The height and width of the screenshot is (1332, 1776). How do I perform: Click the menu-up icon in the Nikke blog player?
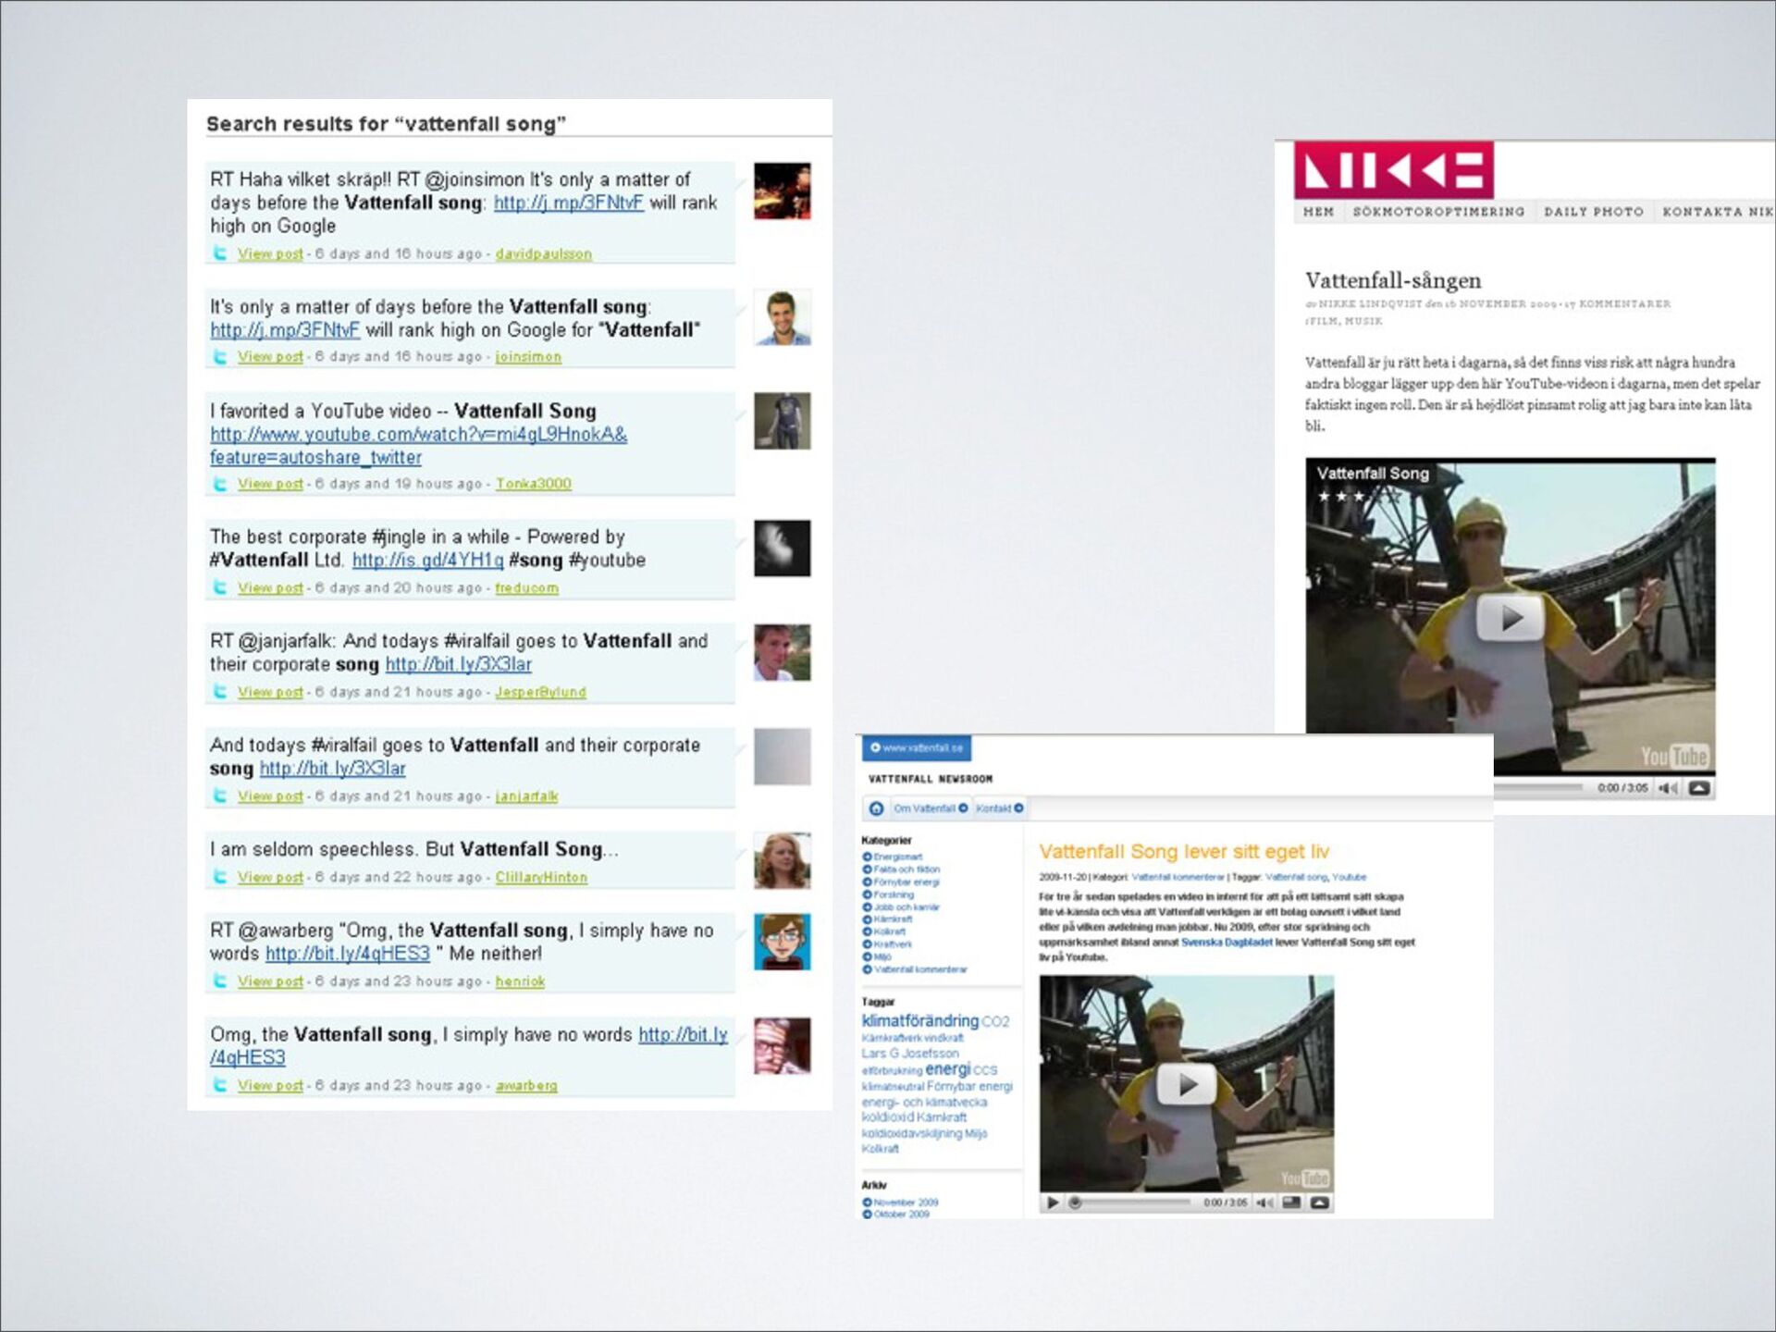(x=1699, y=788)
